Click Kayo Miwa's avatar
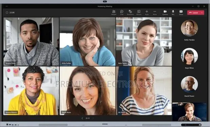 (189, 56)
